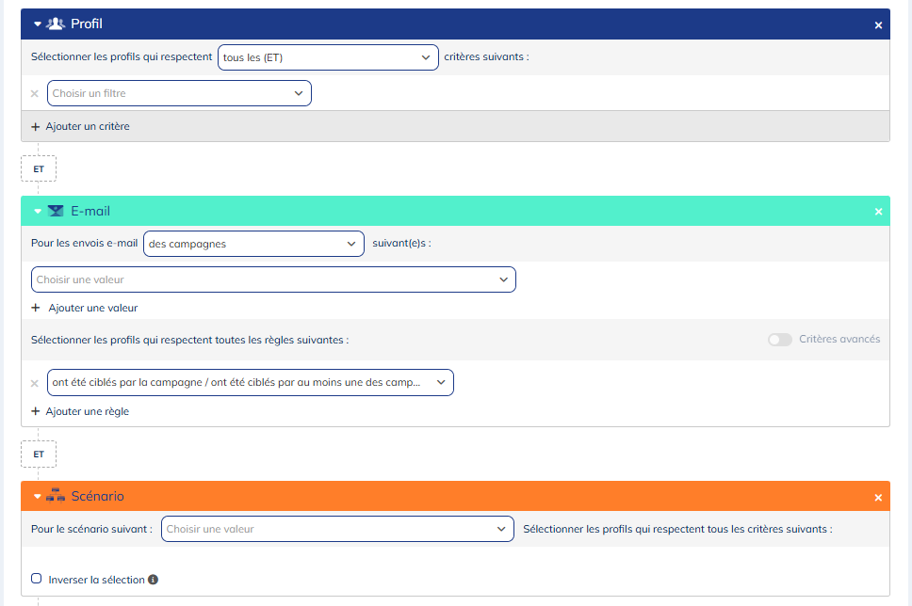Click the E-mail envelope icon

[56, 211]
